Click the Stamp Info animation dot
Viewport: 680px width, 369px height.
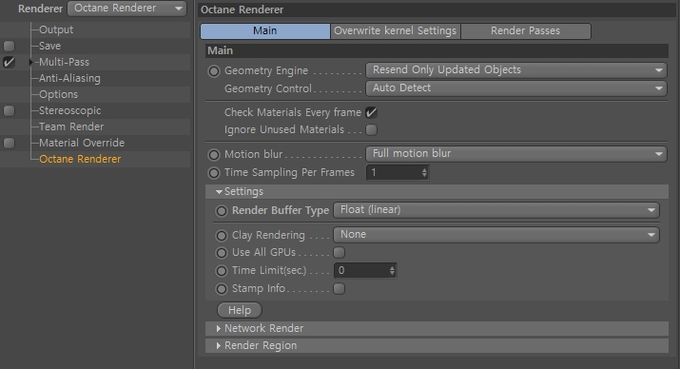pyautogui.click(x=222, y=289)
